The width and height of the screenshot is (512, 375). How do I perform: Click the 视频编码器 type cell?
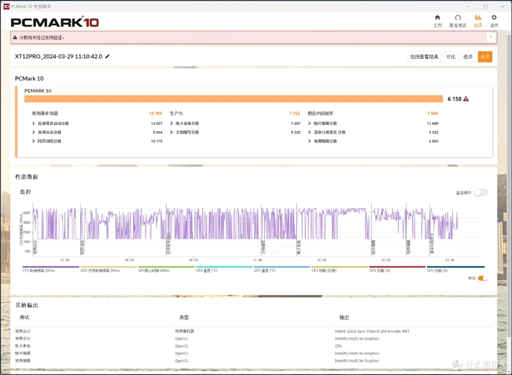pyautogui.click(x=184, y=331)
